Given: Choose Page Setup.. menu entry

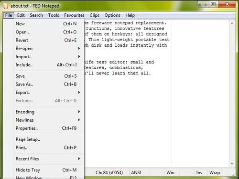Looking at the screenshot, I should click(48, 139).
